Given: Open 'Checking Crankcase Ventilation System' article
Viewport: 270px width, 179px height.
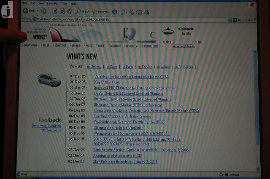Looking at the screenshot, I should [x=122, y=116].
